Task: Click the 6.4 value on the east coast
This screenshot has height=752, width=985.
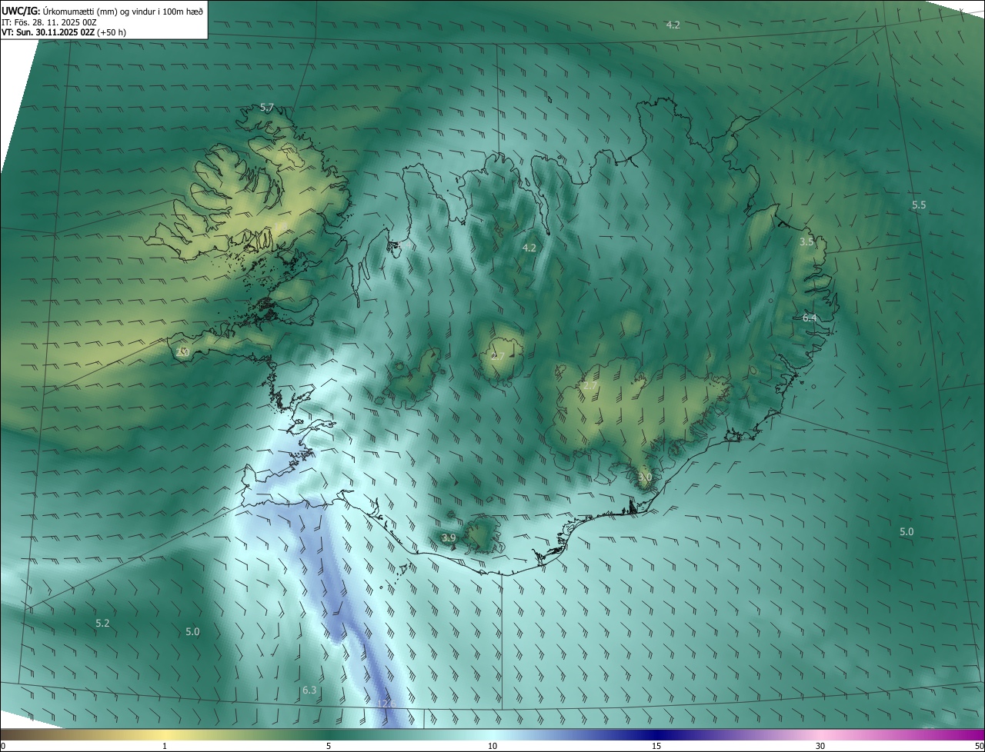Action: 810,318
